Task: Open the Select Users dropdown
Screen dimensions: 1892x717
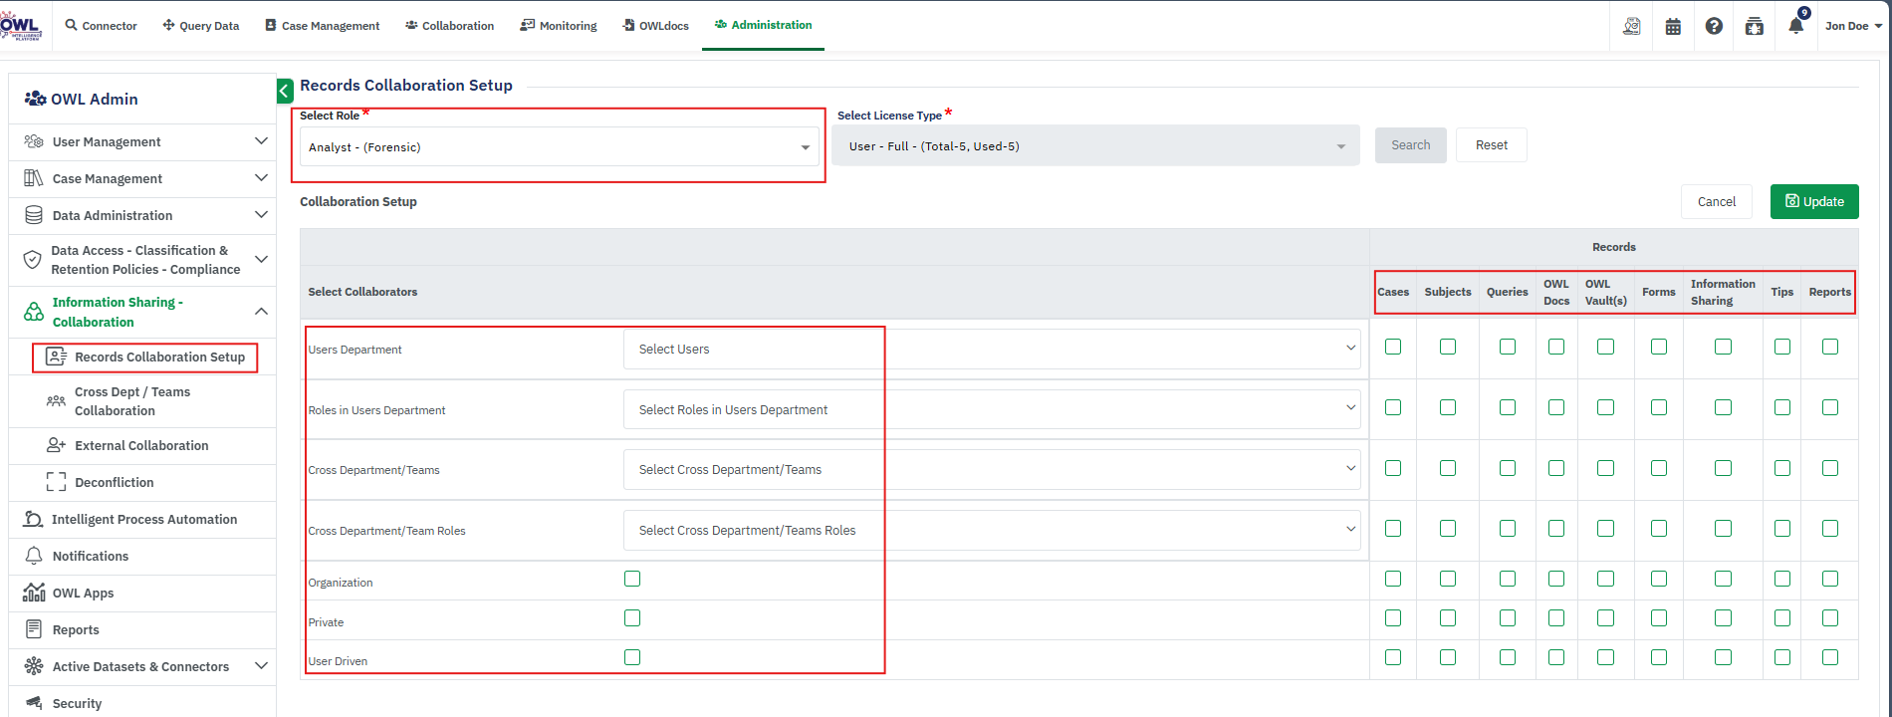Action: 991,350
